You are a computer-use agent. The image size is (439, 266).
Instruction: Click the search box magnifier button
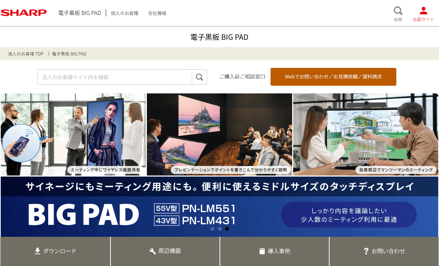coord(199,77)
